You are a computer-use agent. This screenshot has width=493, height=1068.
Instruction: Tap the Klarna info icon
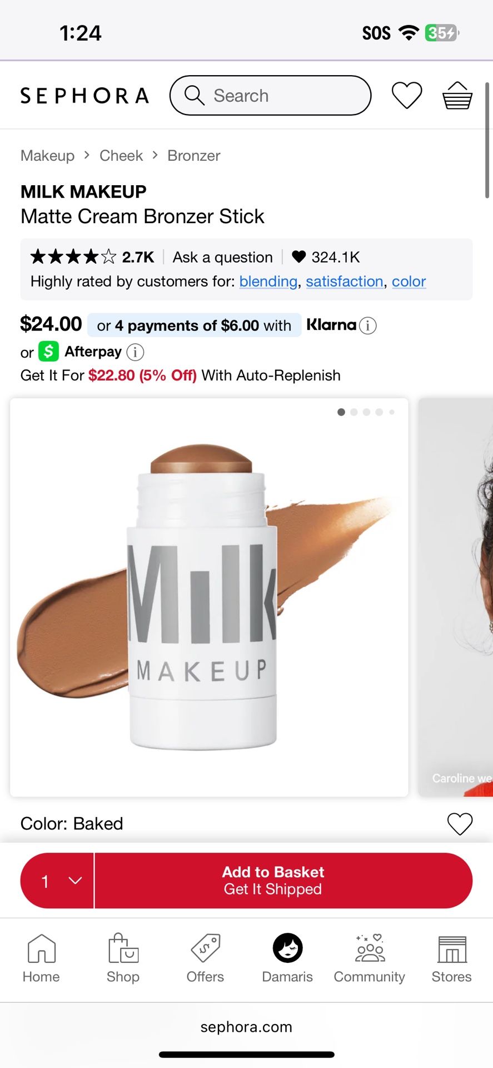coord(368,325)
